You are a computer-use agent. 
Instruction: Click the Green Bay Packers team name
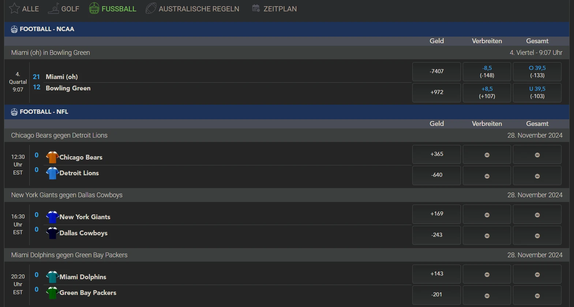pos(88,293)
